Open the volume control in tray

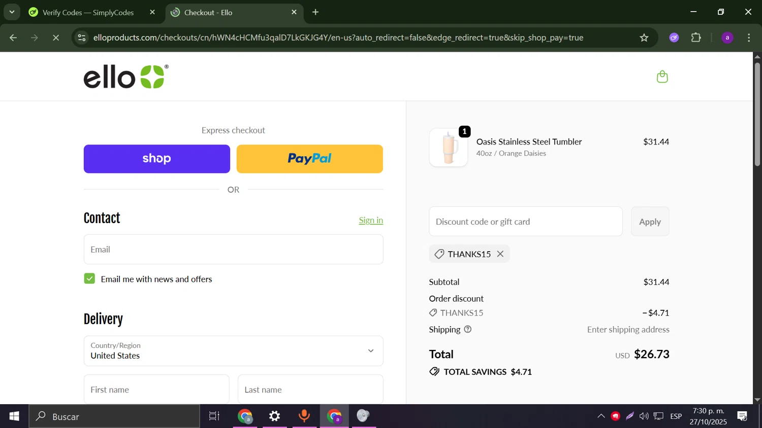644,416
